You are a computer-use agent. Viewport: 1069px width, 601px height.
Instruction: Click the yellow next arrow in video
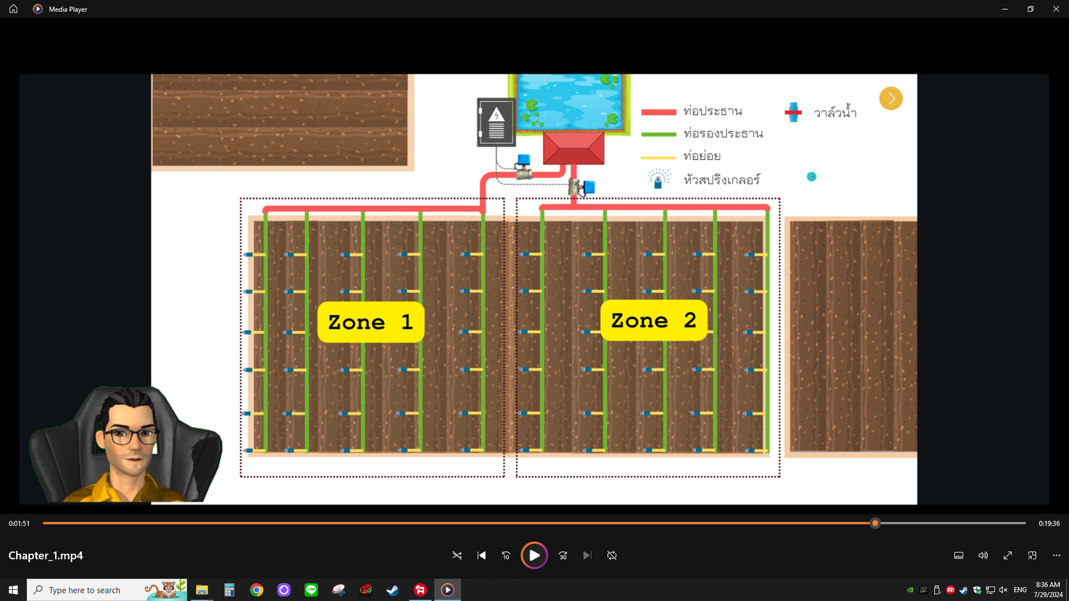pyautogui.click(x=891, y=99)
